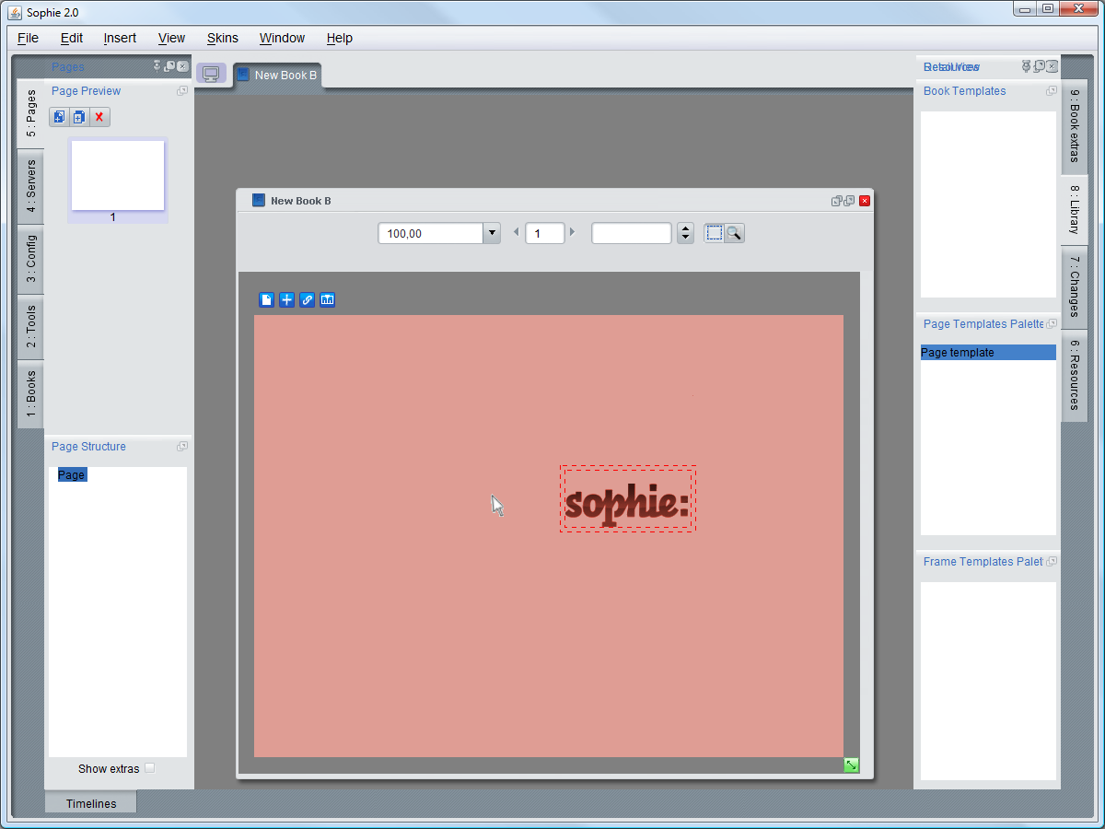This screenshot has height=829, width=1105.
Task: Click the green resize handle at the page corner
Action: coord(852,765)
